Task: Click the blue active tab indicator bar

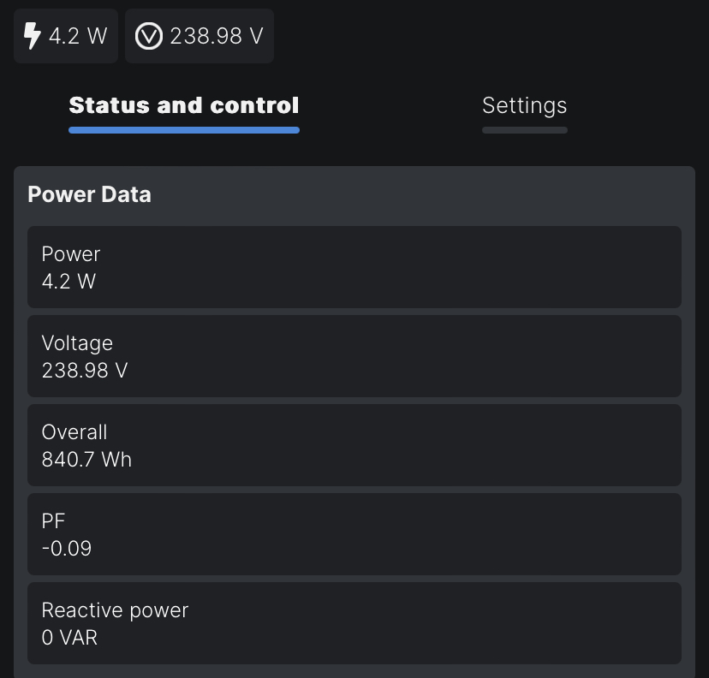Action: click(x=184, y=130)
